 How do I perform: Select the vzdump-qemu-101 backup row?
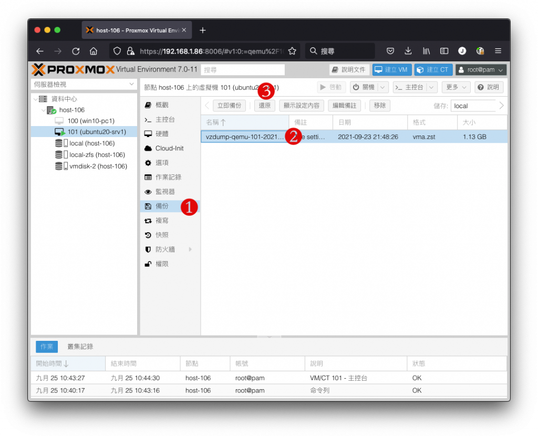tap(354, 137)
